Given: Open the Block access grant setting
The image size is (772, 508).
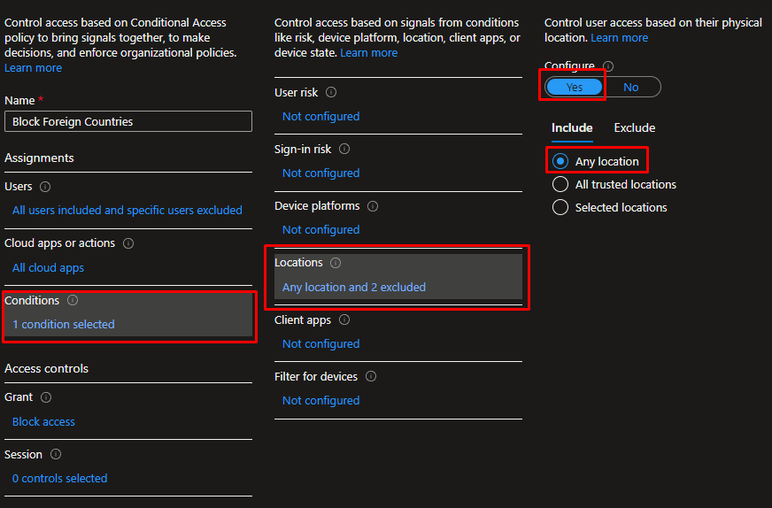Looking at the screenshot, I should (43, 422).
